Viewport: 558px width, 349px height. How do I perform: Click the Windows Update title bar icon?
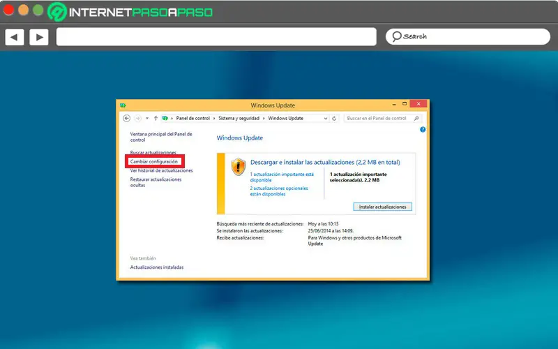pyautogui.click(x=123, y=105)
